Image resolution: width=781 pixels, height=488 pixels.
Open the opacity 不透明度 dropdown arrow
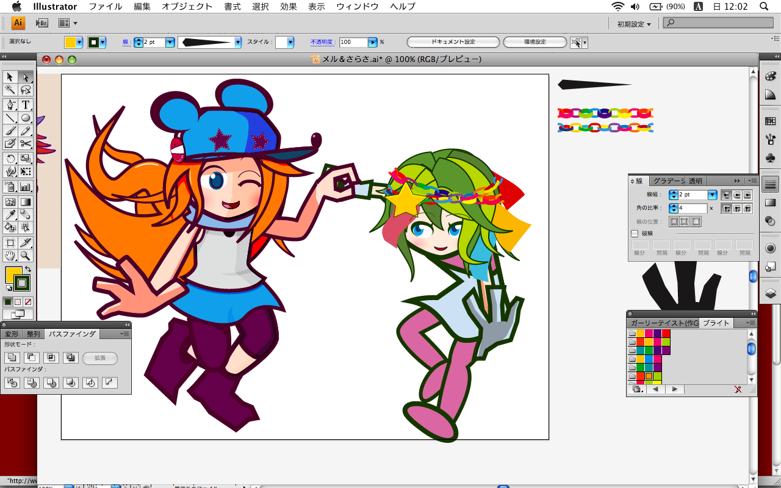click(372, 42)
